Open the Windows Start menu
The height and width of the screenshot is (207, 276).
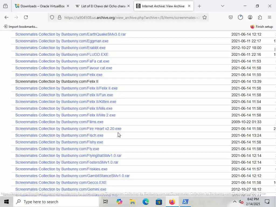(x=6, y=202)
